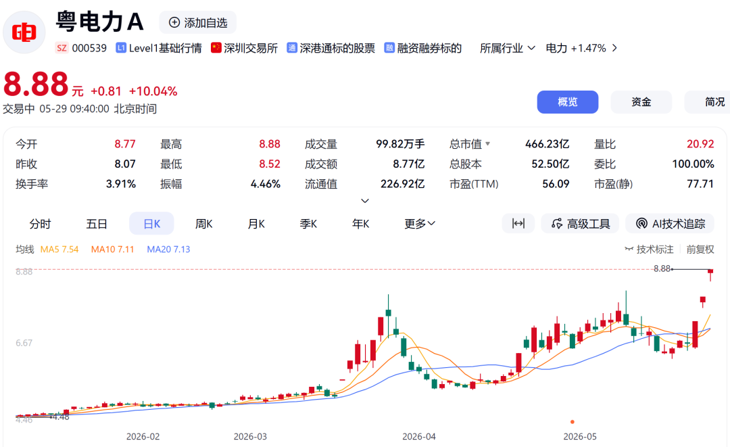Click the MA5 7.54 indicator label
The height and width of the screenshot is (447, 730).
[59, 249]
